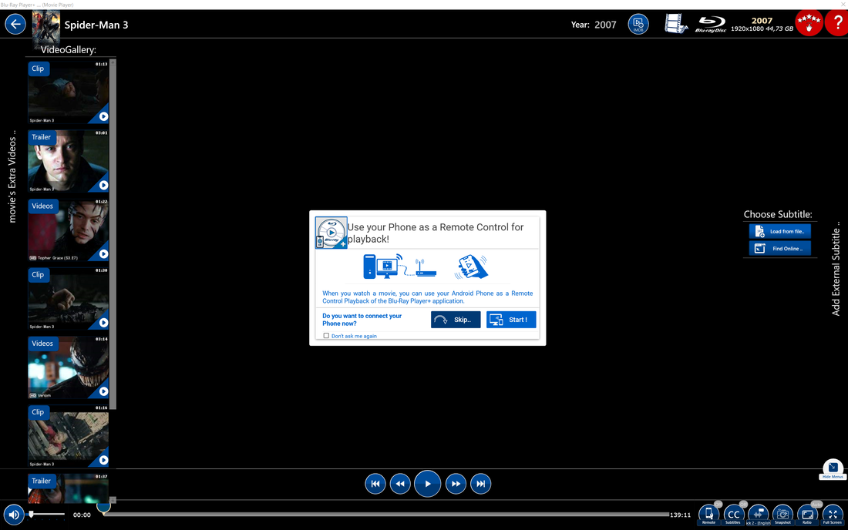Open help with the question mark button
Screen dimensions: 848x530
coord(838,23)
